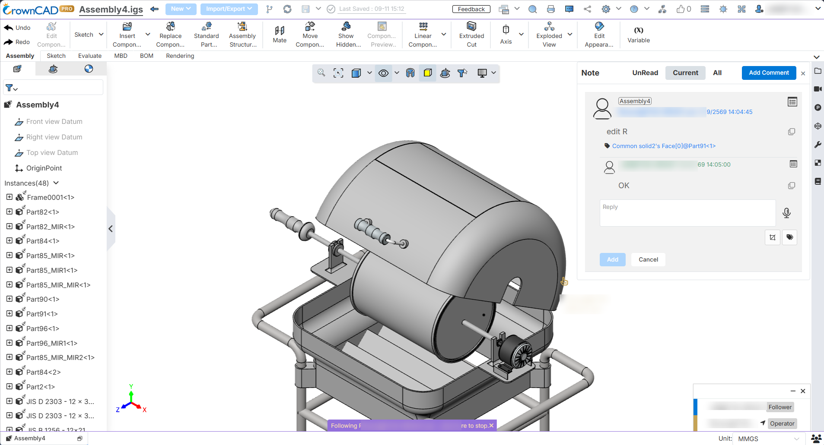
Task: Toggle the show/hide eye icon in view toolbar
Action: pyautogui.click(x=383, y=73)
